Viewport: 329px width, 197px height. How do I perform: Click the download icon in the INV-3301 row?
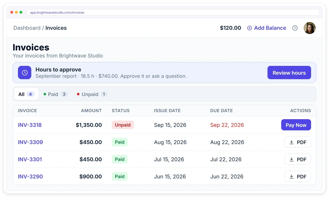tap(292, 159)
